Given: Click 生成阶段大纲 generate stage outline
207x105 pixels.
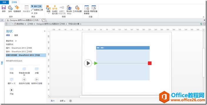Looking at the screenshot, I should point(55,10).
